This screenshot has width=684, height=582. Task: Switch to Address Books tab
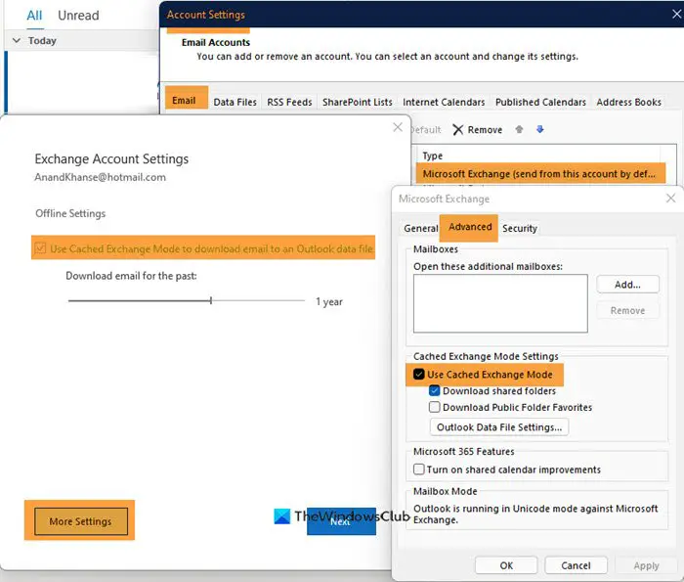click(628, 102)
